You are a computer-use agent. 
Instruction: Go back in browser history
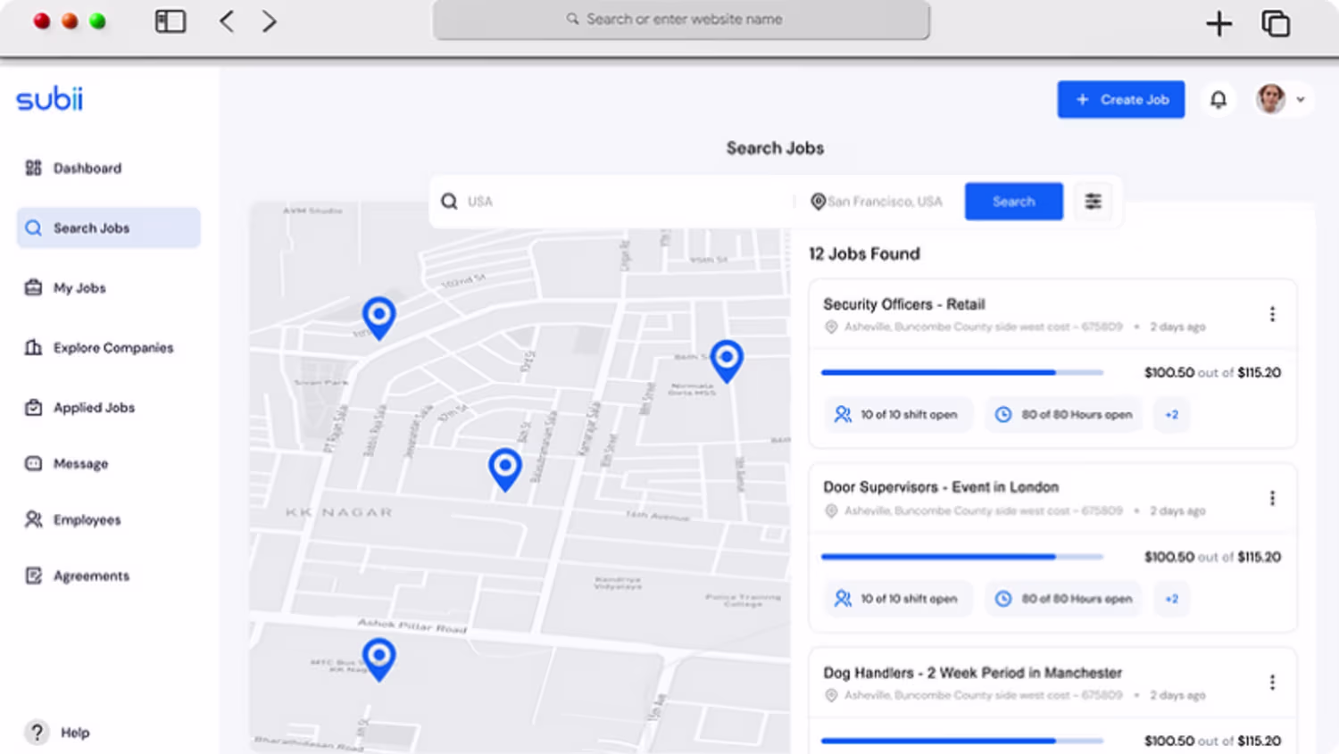[227, 21]
